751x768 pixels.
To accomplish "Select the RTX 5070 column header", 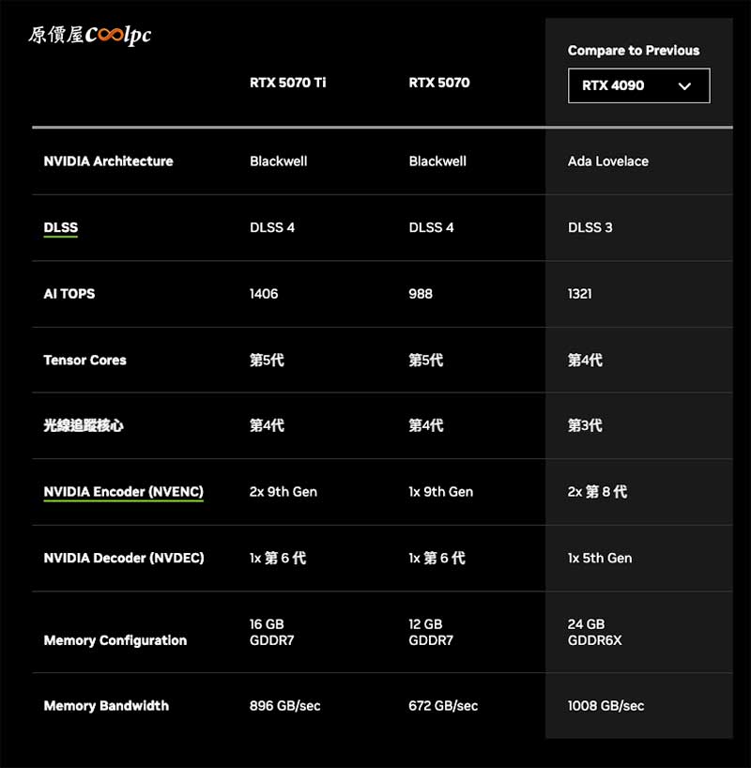I will pos(439,83).
